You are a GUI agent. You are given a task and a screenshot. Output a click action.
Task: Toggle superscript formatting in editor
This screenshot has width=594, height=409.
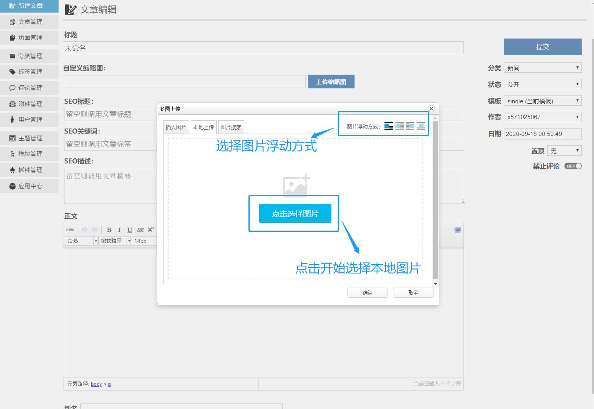(x=151, y=230)
